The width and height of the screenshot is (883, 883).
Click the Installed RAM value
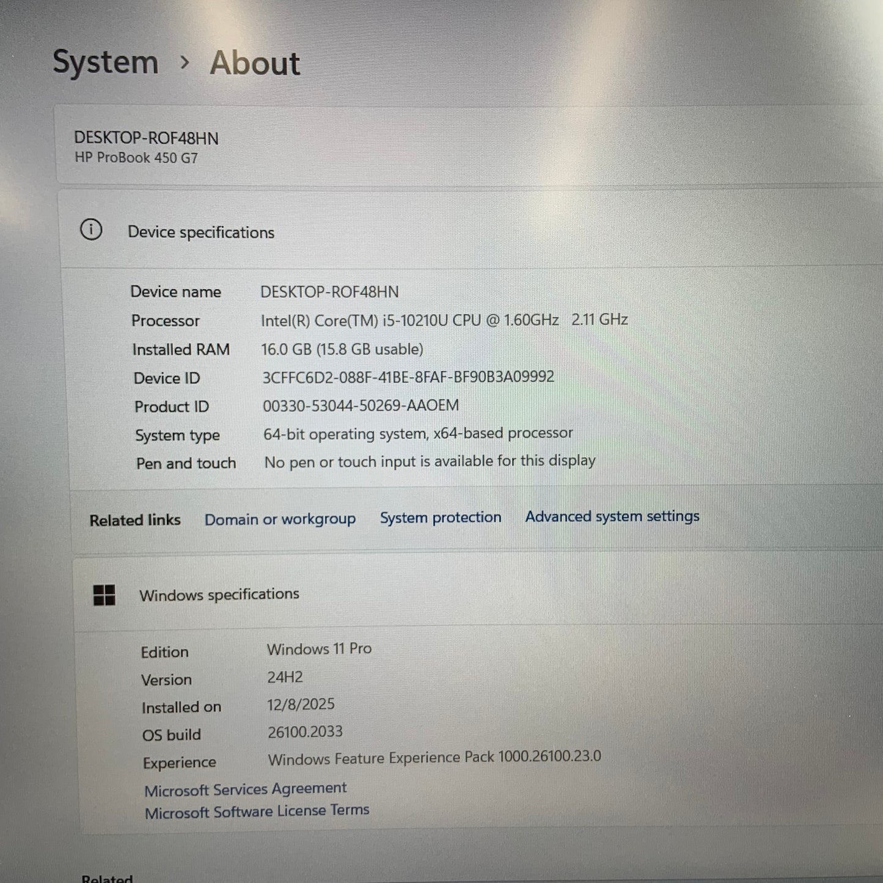341,349
